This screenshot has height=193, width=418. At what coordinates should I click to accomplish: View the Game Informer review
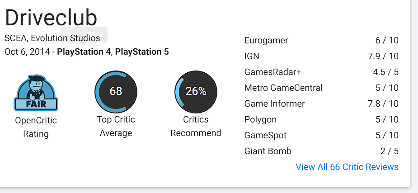(x=274, y=104)
